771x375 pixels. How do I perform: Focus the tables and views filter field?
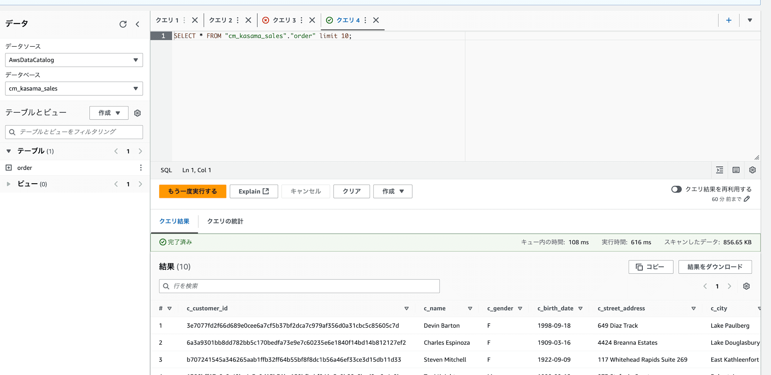(74, 132)
